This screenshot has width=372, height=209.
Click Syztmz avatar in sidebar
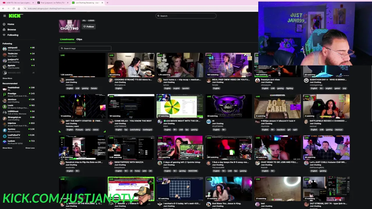coord(4,130)
